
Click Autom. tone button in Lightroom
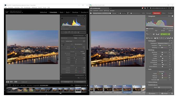pyautogui.click(x=82, y=51)
